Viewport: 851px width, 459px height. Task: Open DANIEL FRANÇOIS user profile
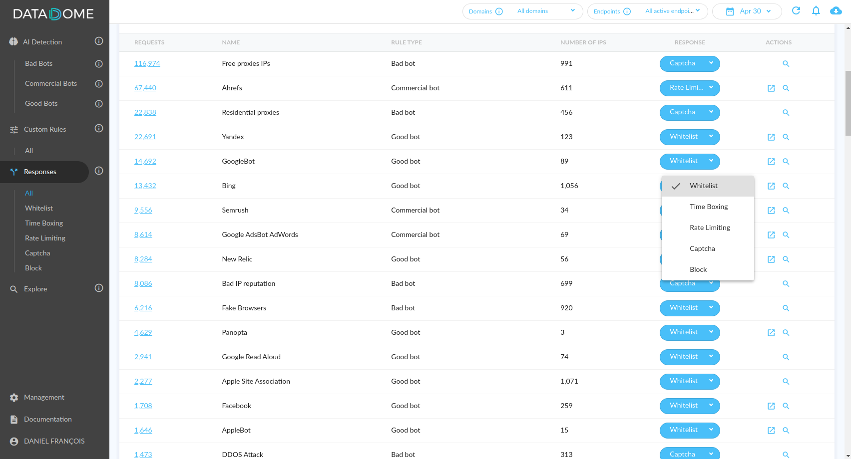pos(54,441)
